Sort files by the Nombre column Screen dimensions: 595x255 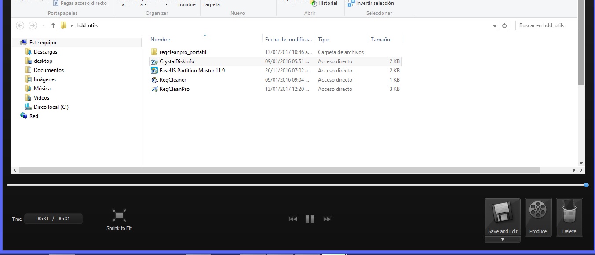click(160, 40)
